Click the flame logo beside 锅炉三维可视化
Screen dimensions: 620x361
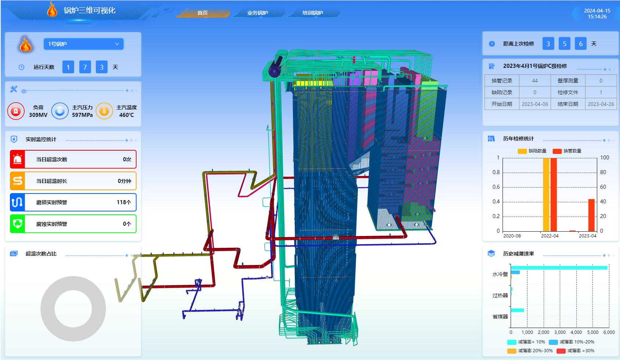pyautogui.click(x=52, y=10)
